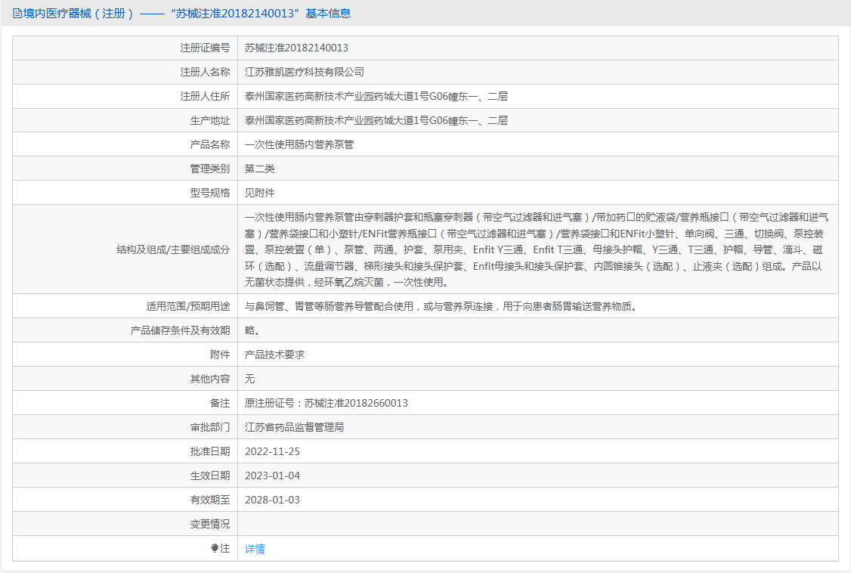Click the structure description paragraph text

pos(536,249)
